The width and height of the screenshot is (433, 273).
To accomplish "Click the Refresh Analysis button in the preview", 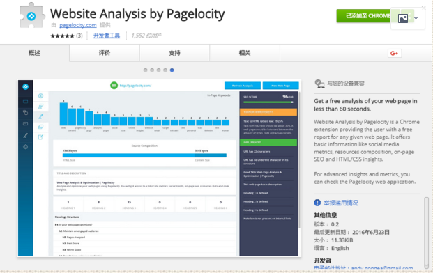I will 243,86.
